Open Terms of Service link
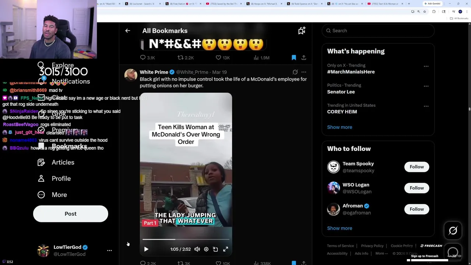The width and height of the screenshot is (471, 265). (340, 246)
